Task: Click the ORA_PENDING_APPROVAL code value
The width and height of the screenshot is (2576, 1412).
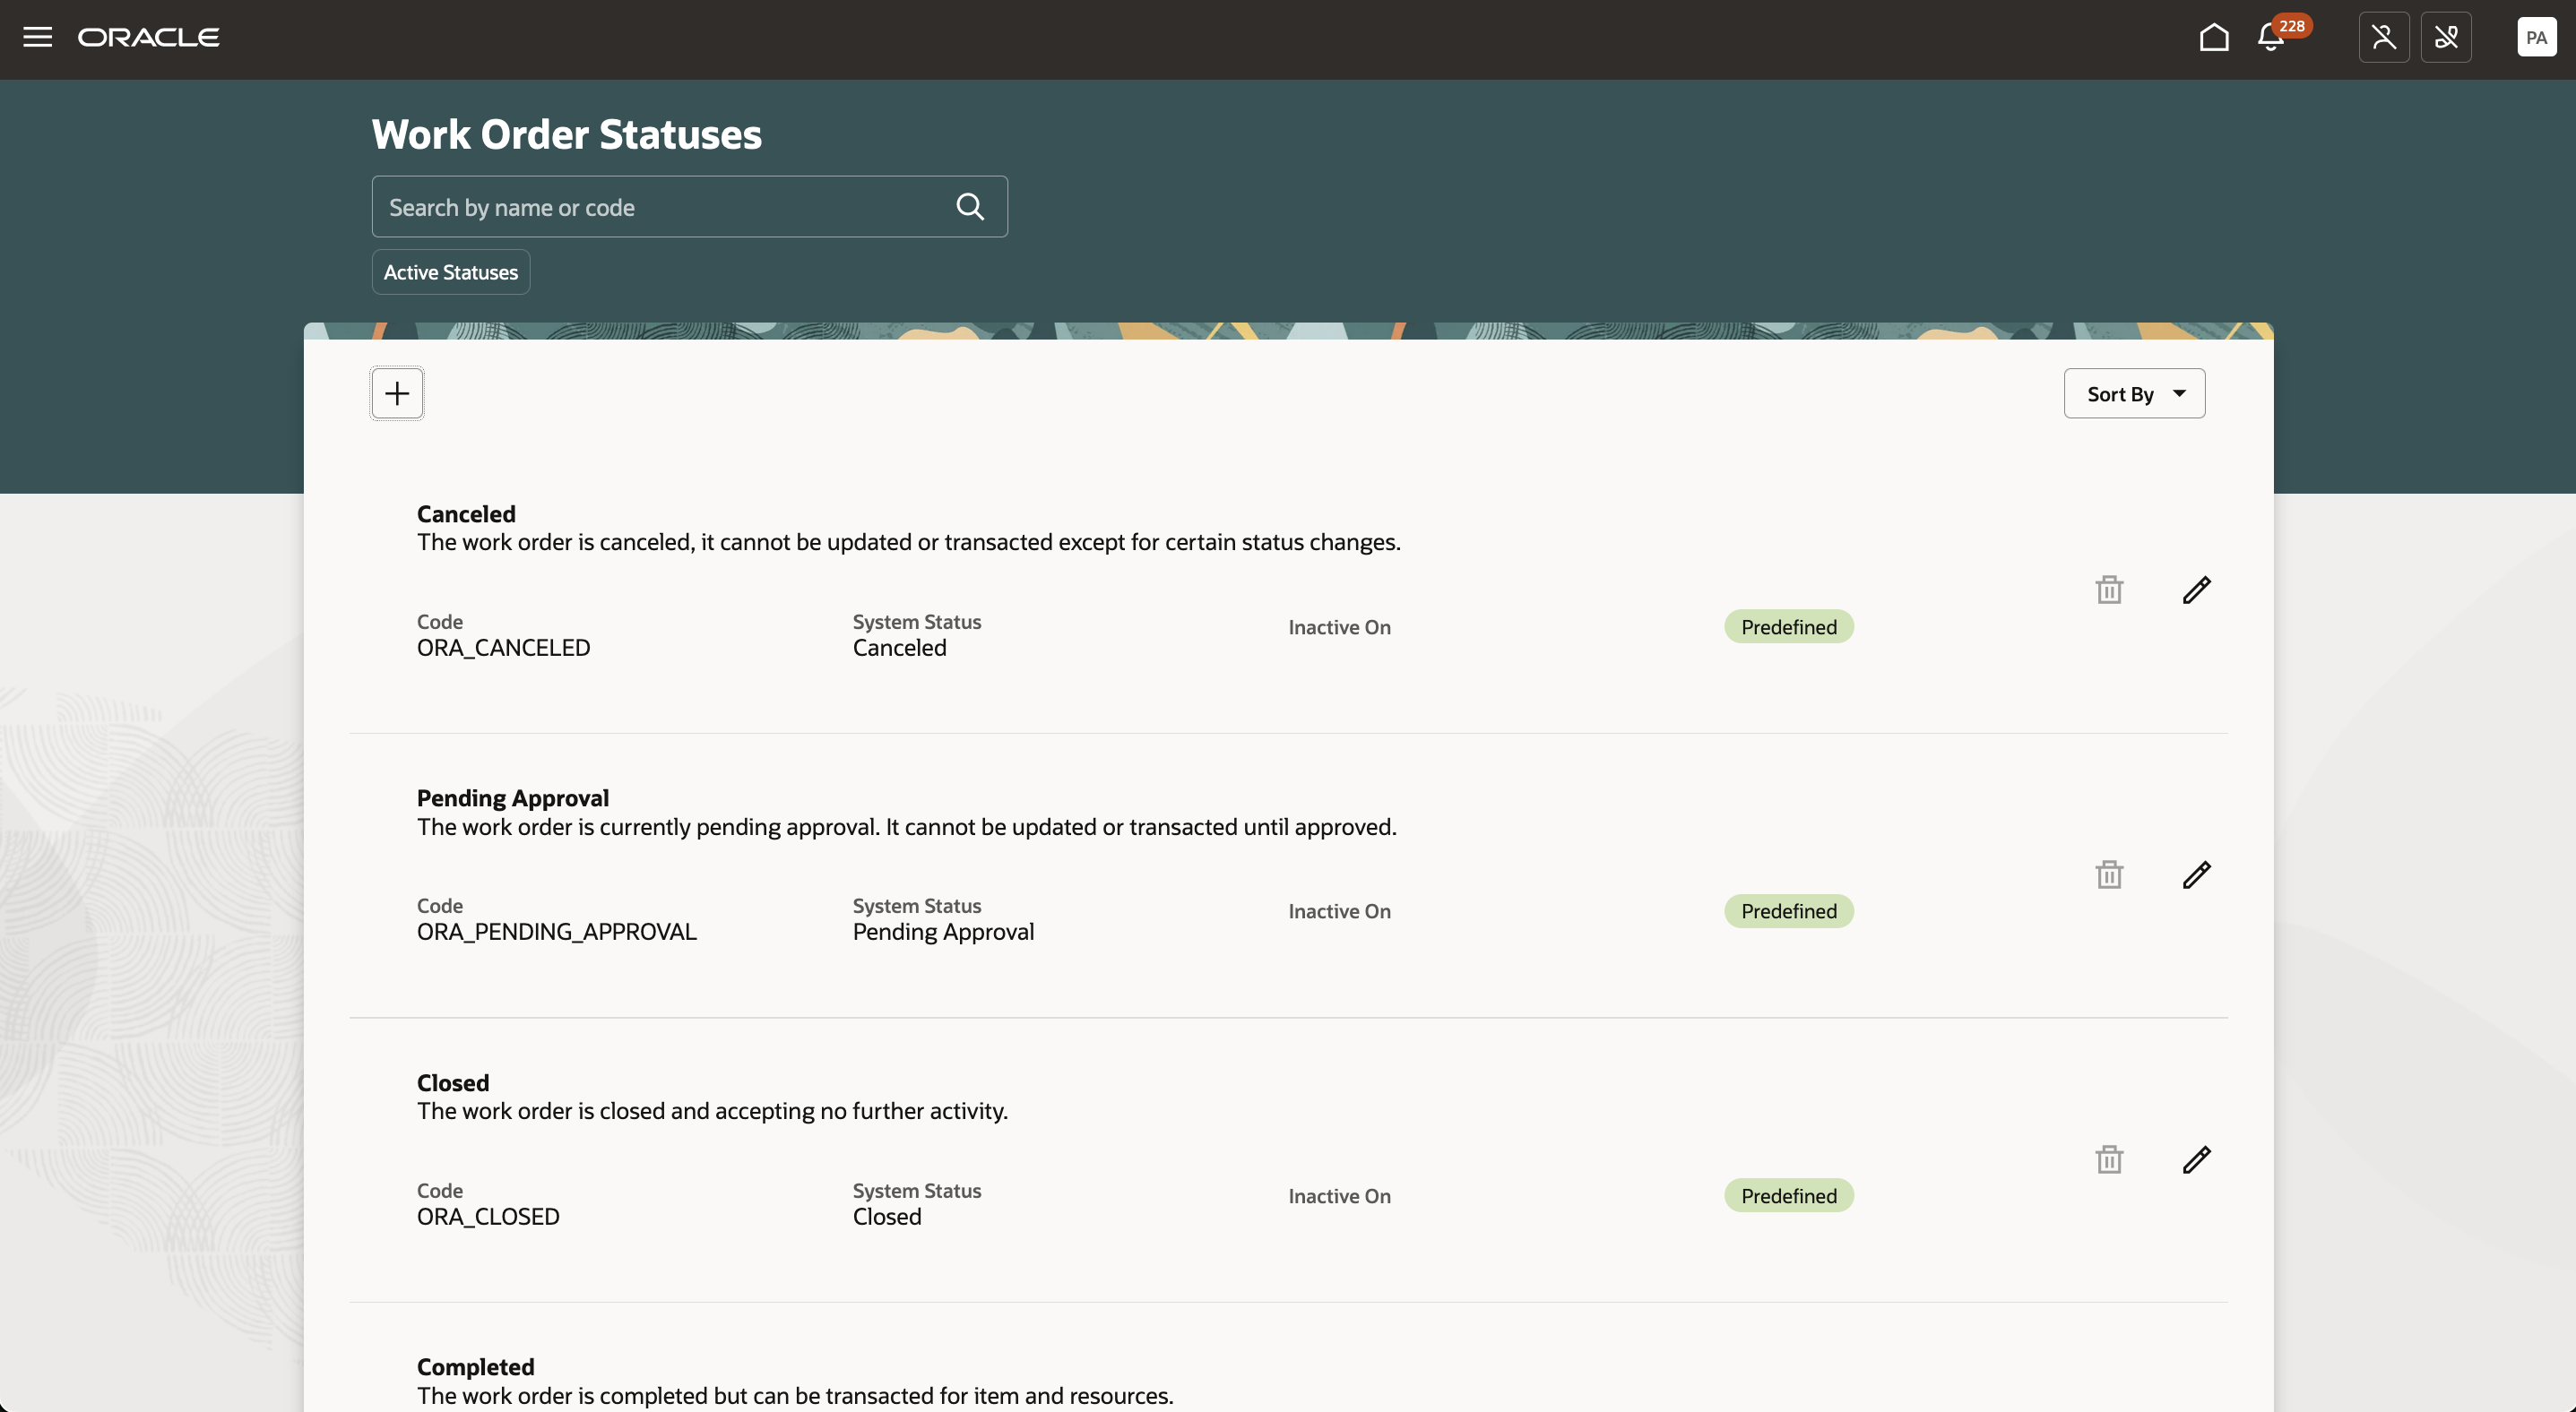Action: [x=557, y=932]
